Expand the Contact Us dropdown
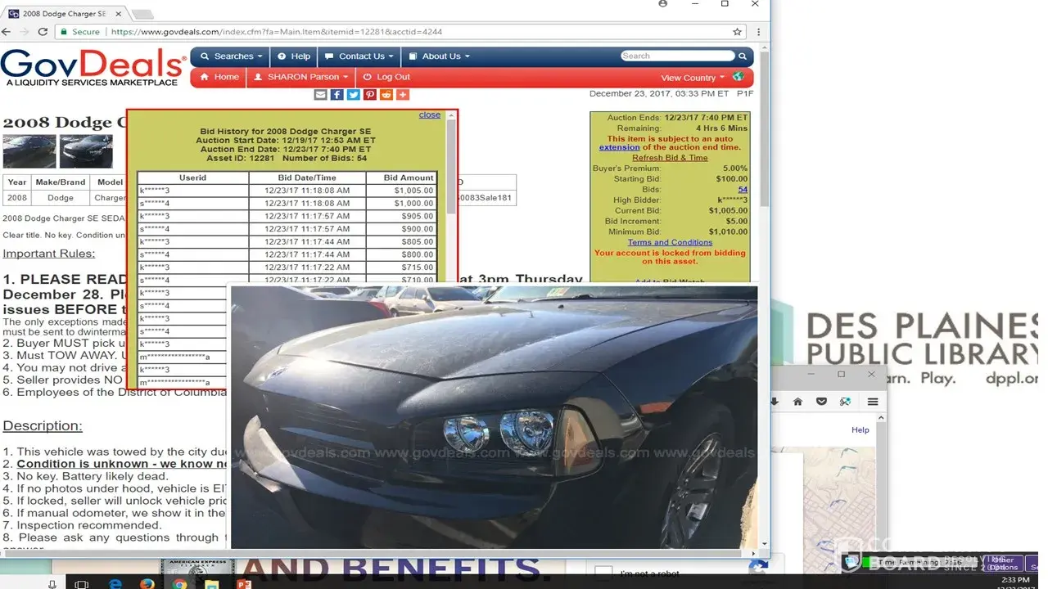The height and width of the screenshot is (589, 1048). coord(359,56)
